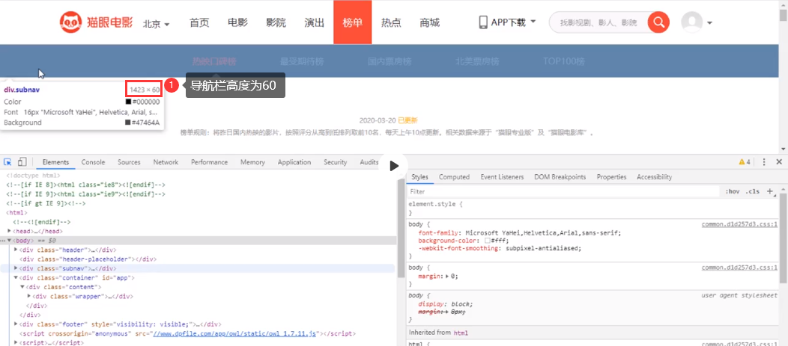Click the #47464A Background swatch in tooltip
Viewport: 788px width, 346px height.
pos(127,123)
